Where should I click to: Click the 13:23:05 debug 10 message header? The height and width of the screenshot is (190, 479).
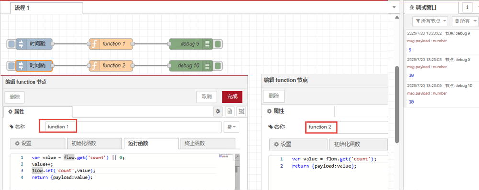[x=440, y=86]
